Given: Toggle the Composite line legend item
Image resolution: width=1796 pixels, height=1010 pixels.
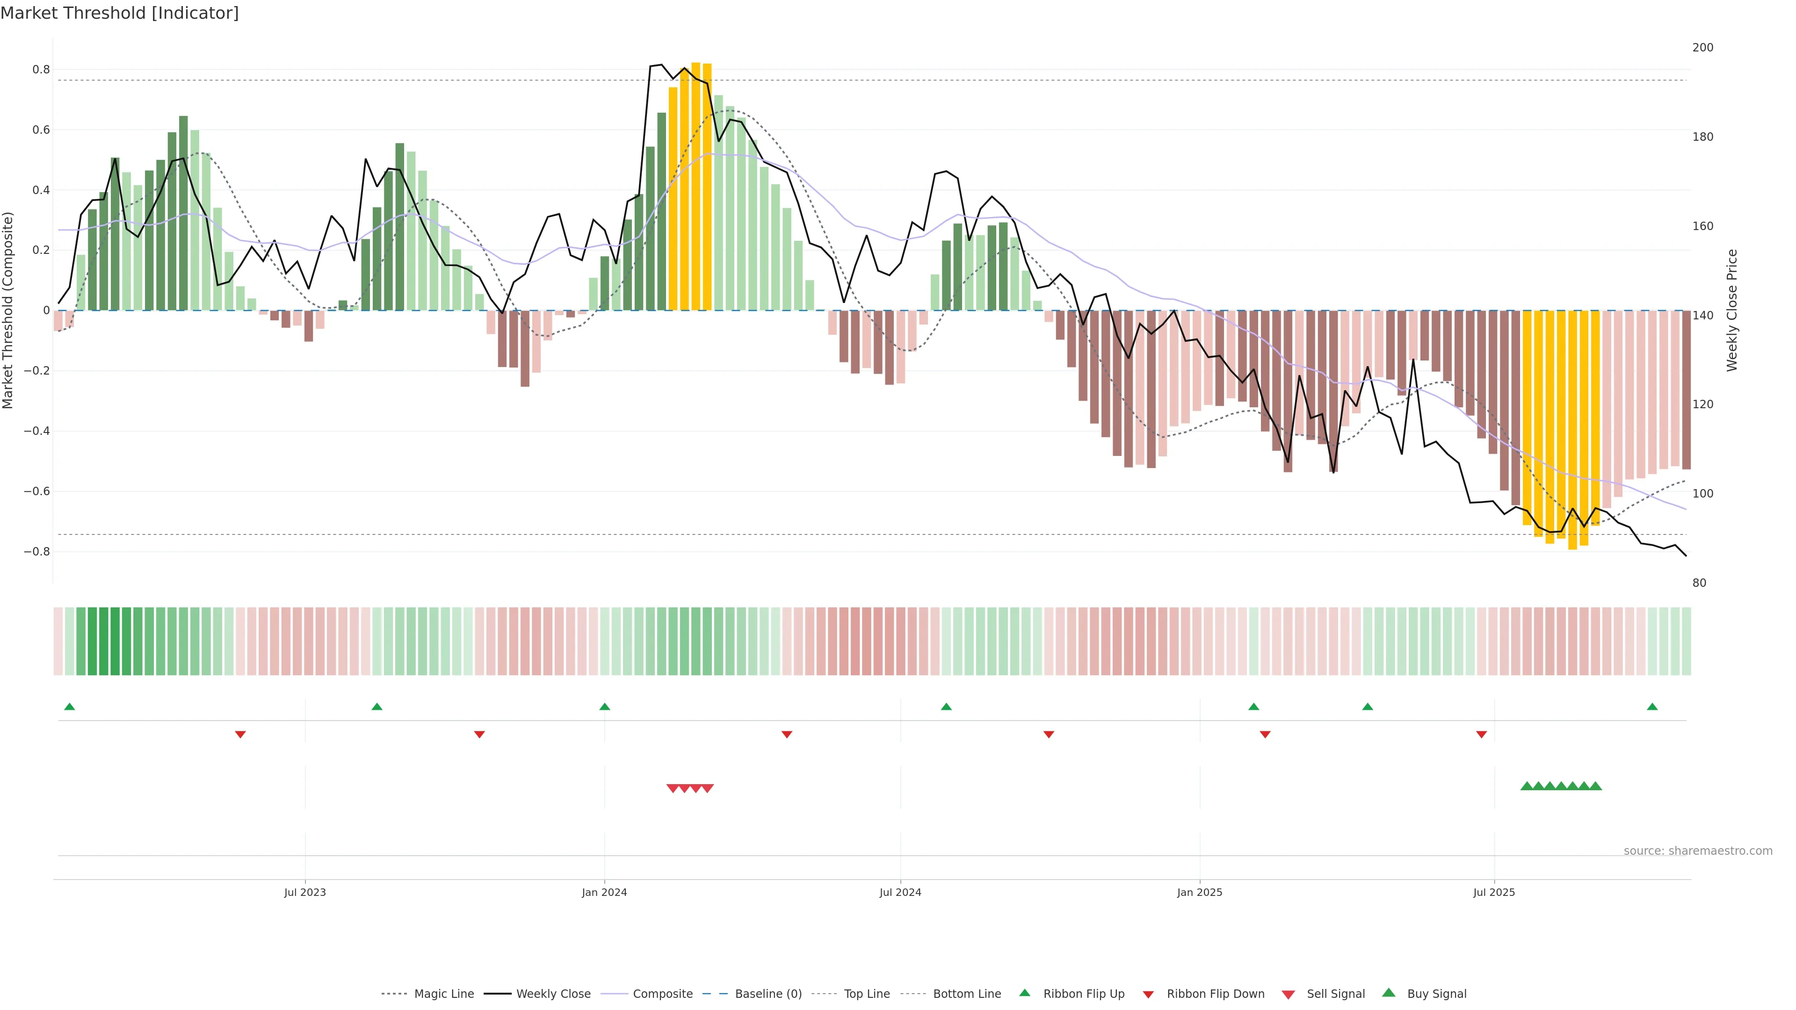Looking at the screenshot, I should coord(662,994).
